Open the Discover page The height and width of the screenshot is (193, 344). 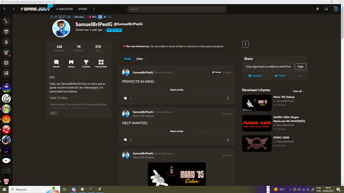click(x=64, y=9)
